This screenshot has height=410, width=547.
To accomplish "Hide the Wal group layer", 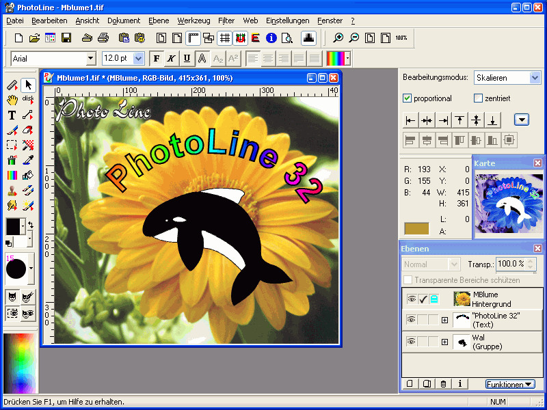I will point(412,342).
